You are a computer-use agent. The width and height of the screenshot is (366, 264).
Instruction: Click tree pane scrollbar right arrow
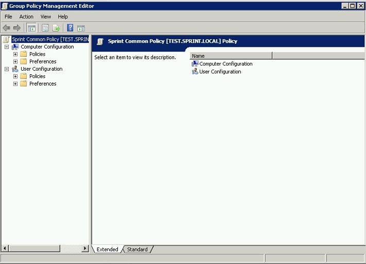(x=85, y=248)
